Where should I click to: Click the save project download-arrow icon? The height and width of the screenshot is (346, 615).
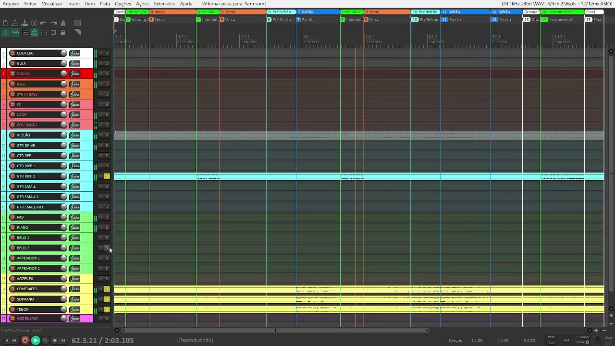25,23
